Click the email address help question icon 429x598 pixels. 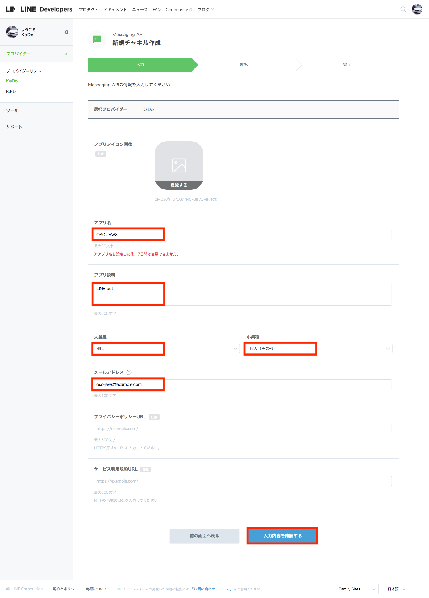129,372
